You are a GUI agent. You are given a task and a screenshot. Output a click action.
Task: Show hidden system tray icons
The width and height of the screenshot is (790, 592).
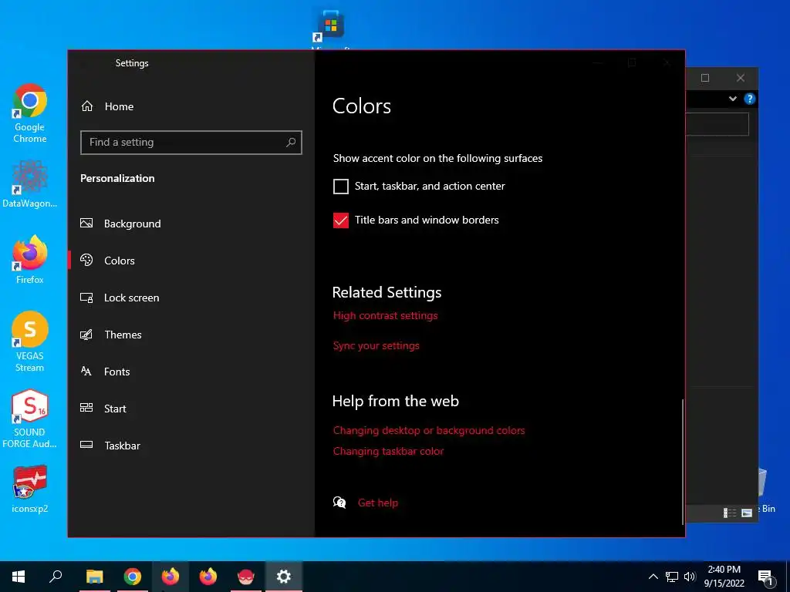click(x=653, y=577)
